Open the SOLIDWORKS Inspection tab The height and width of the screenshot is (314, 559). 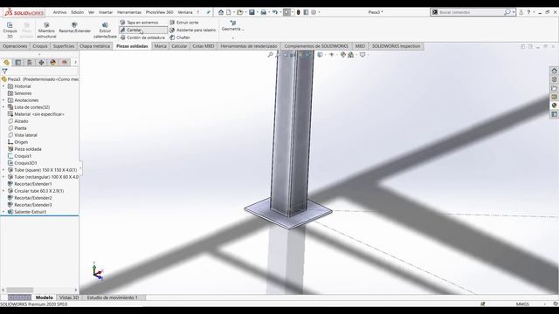(x=396, y=46)
